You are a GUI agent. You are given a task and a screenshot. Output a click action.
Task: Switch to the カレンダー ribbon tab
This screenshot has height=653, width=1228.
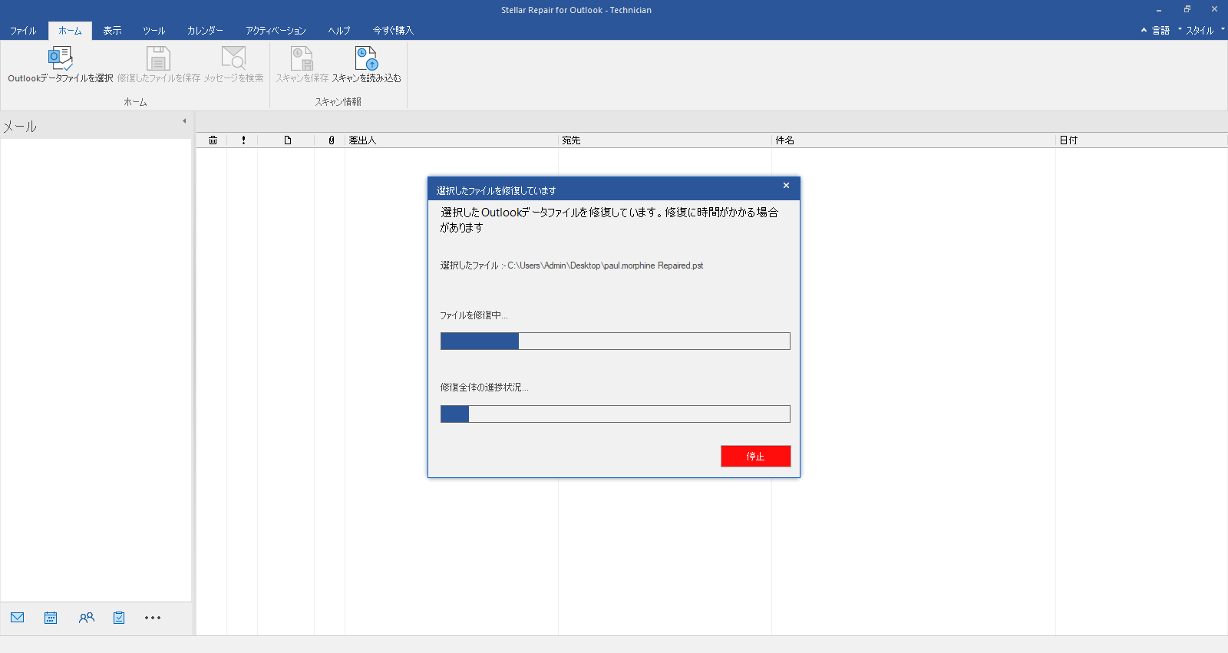point(205,31)
